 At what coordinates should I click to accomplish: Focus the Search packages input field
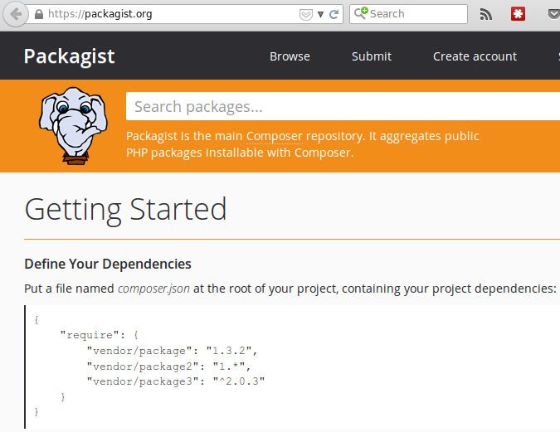(340, 107)
